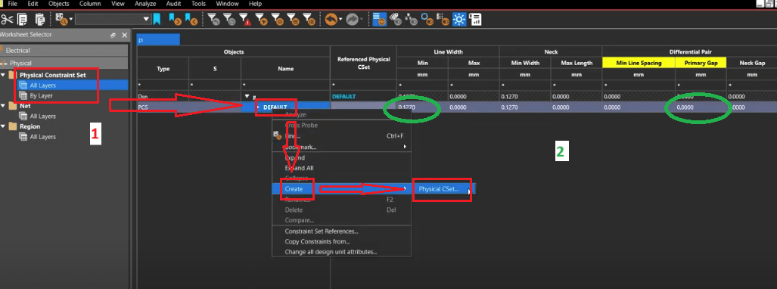Click the Referenced Physical CSet header

click(x=363, y=63)
